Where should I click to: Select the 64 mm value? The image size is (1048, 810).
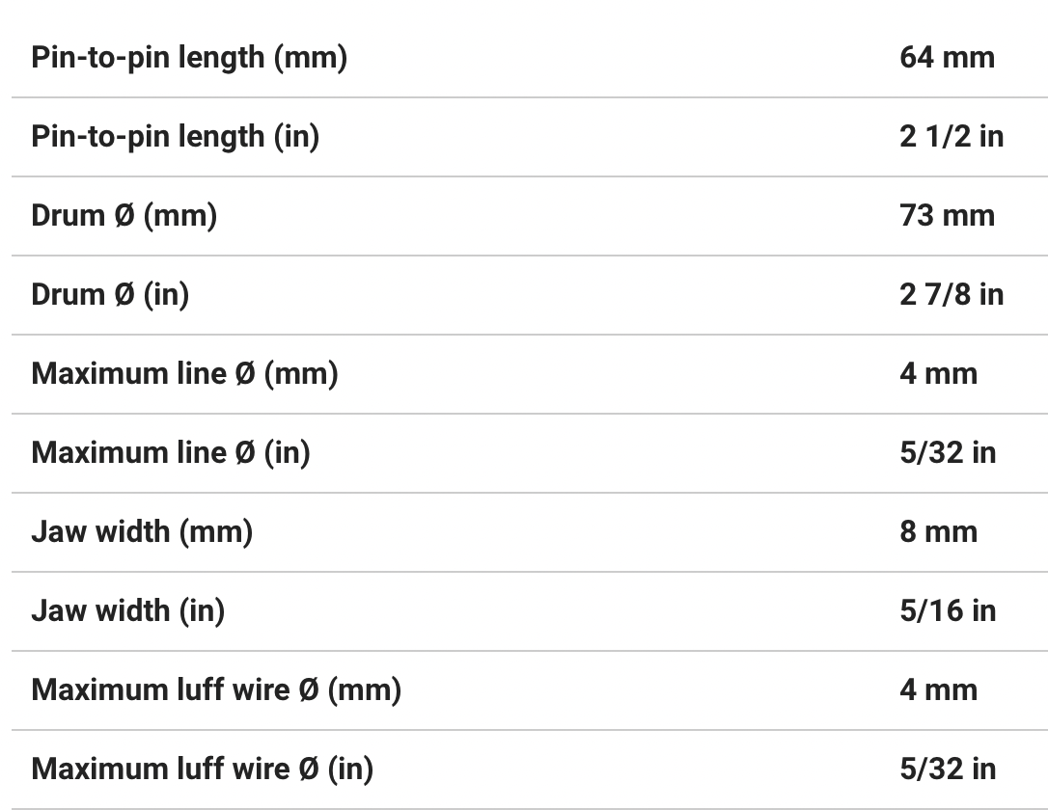[947, 58]
